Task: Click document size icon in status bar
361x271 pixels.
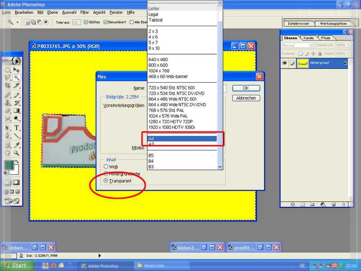Action: pyautogui.click(x=21, y=256)
